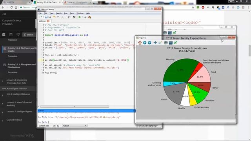Click subplots icon in the background figure window
251x141 pixels.
point(165,33)
